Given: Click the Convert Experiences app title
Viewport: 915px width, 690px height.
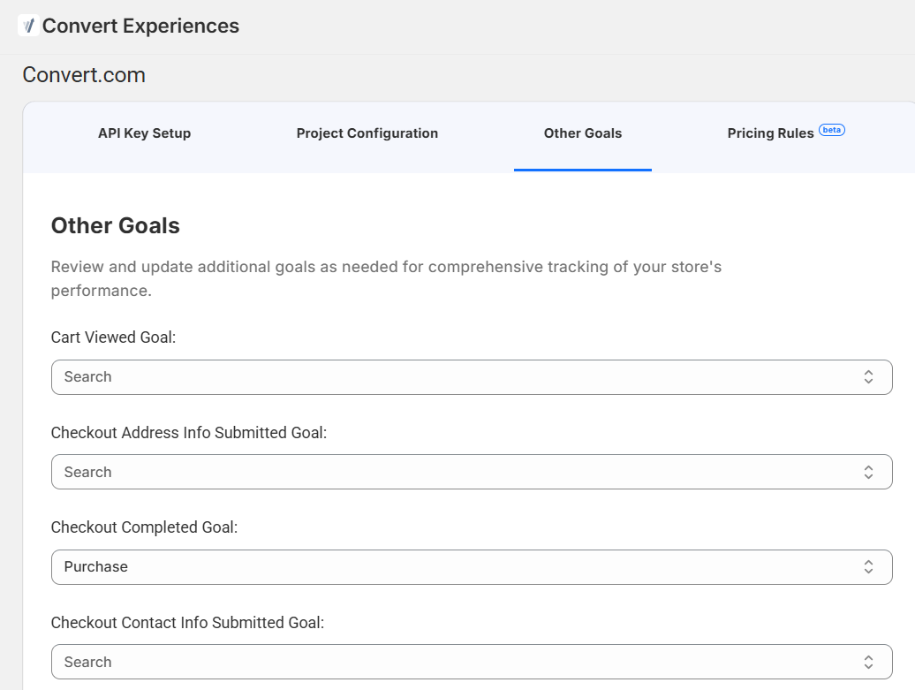Looking at the screenshot, I should (x=140, y=26).
